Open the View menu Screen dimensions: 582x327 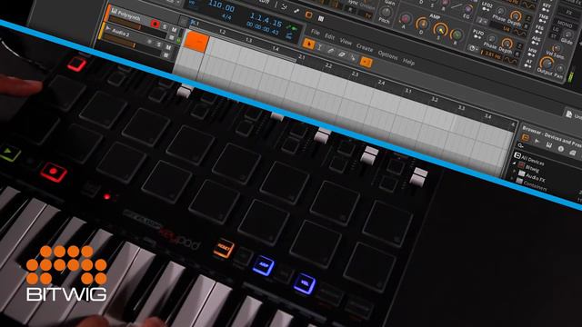pos(346,42)
